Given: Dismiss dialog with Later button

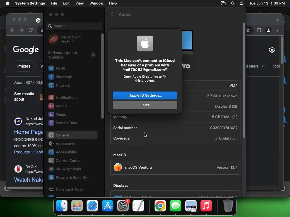Looking at the screenshot, I should (145, 105).
